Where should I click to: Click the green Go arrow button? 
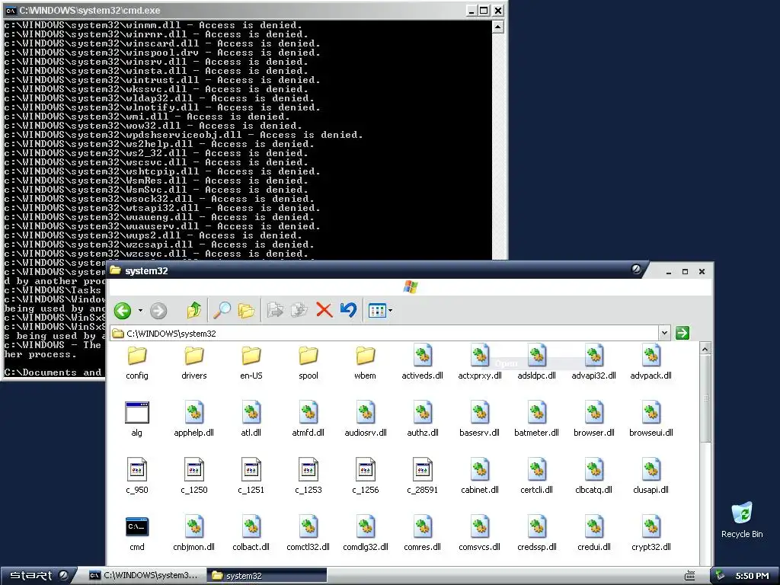coord(682,333)
